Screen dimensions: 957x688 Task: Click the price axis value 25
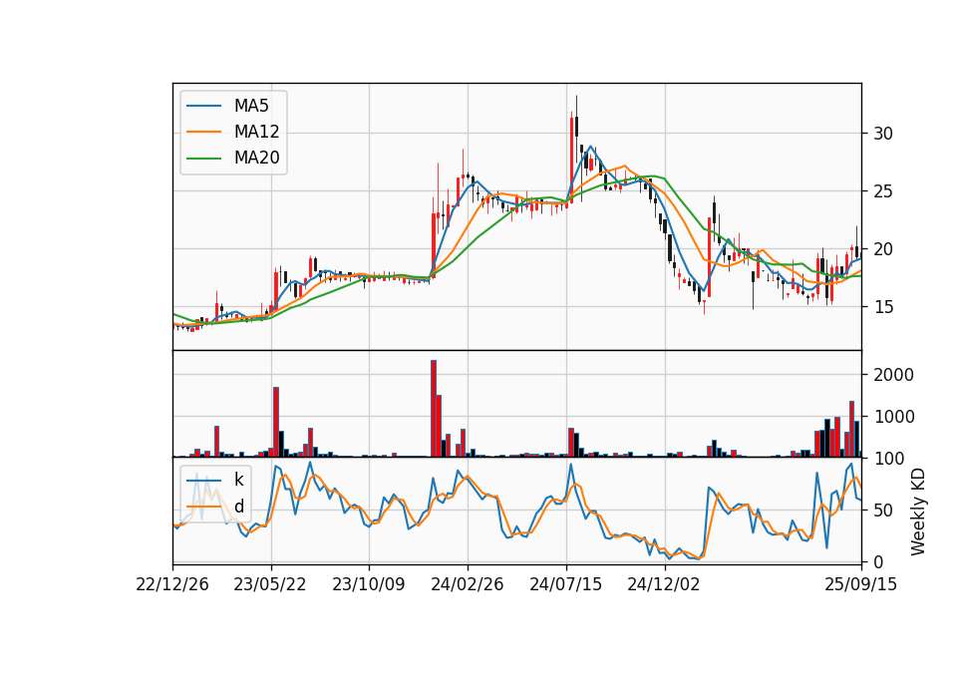tap(883, 191)
